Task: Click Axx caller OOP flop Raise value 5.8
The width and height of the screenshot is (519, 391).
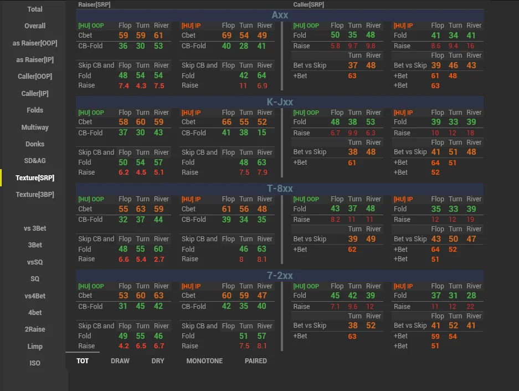Action: click(x=335, y=46)
